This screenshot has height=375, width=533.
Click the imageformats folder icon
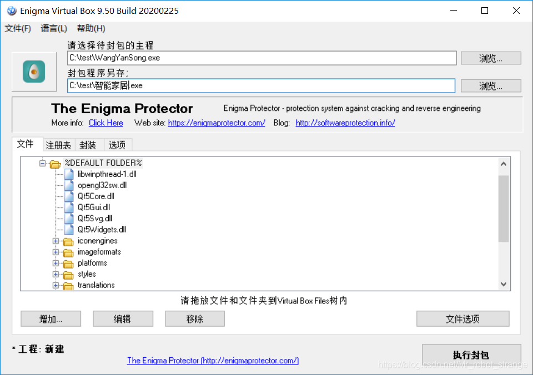68,253
